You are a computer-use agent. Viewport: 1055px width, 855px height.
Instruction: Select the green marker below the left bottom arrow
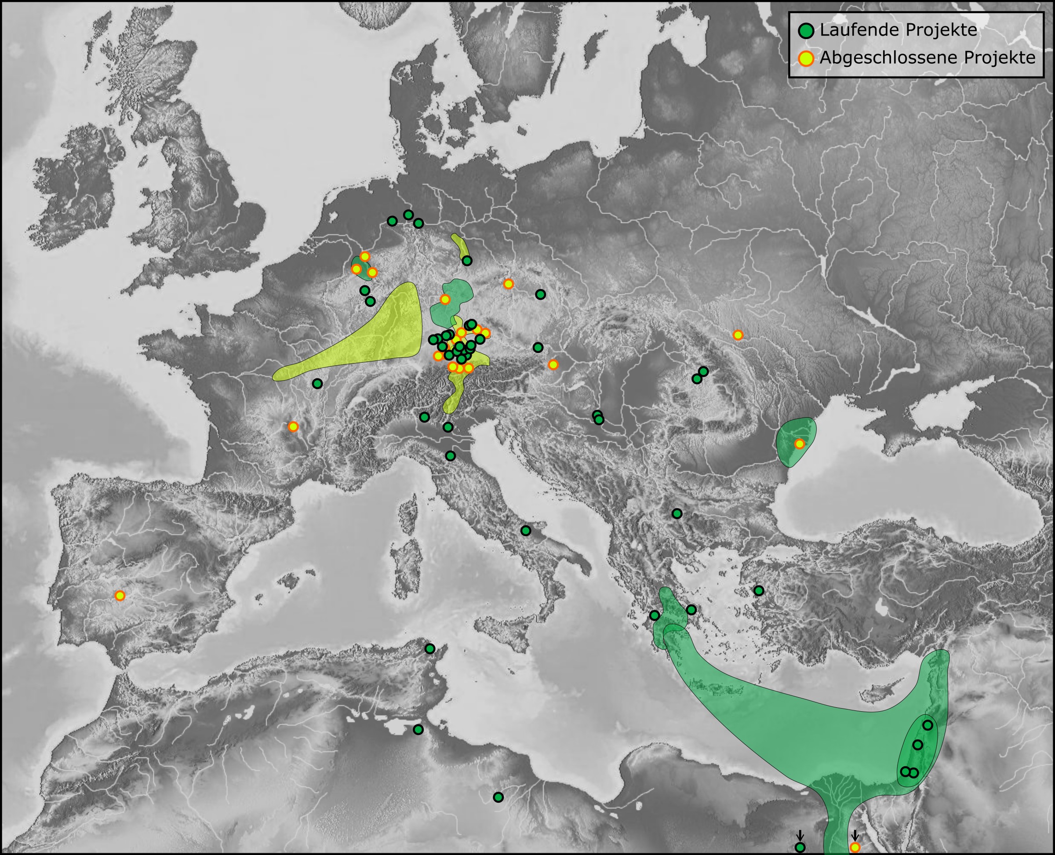click(800, 847)
